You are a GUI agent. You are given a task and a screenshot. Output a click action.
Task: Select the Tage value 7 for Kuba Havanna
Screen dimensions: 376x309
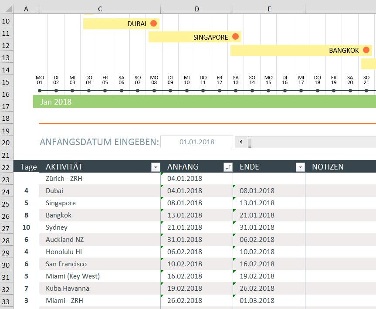[x=27, y=289]
